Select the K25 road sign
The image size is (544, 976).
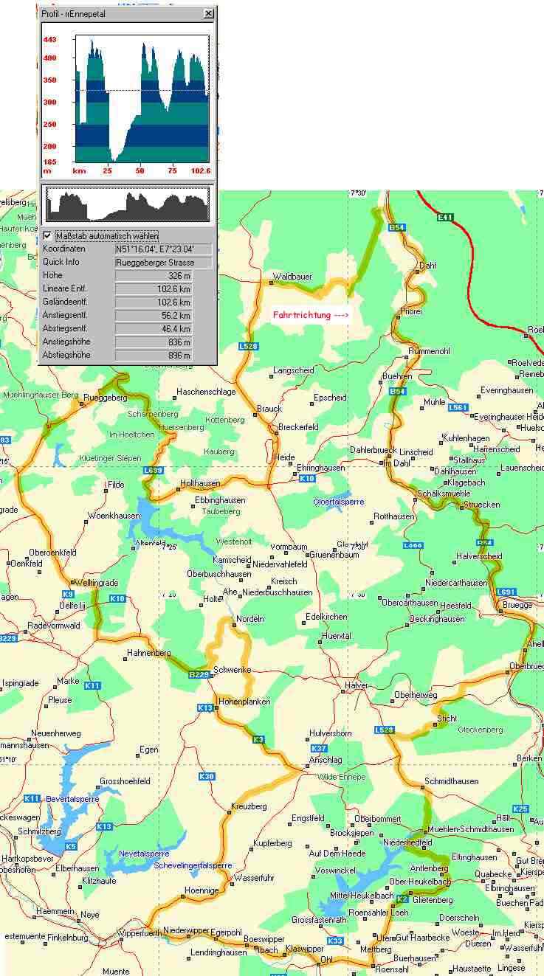click(x=520, y=809)
